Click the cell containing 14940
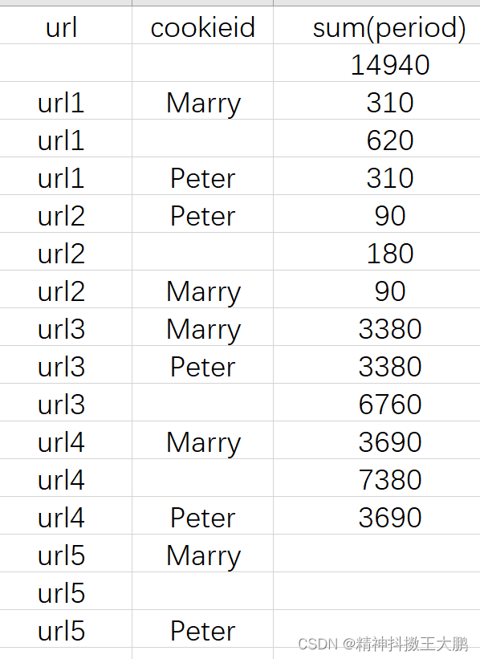480x659 pixels. [x=376, y=63]
